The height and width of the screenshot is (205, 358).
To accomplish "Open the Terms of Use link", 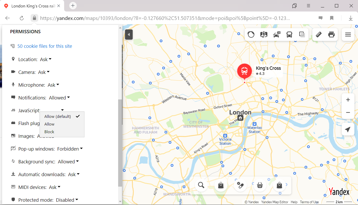I will click(309, 202).
